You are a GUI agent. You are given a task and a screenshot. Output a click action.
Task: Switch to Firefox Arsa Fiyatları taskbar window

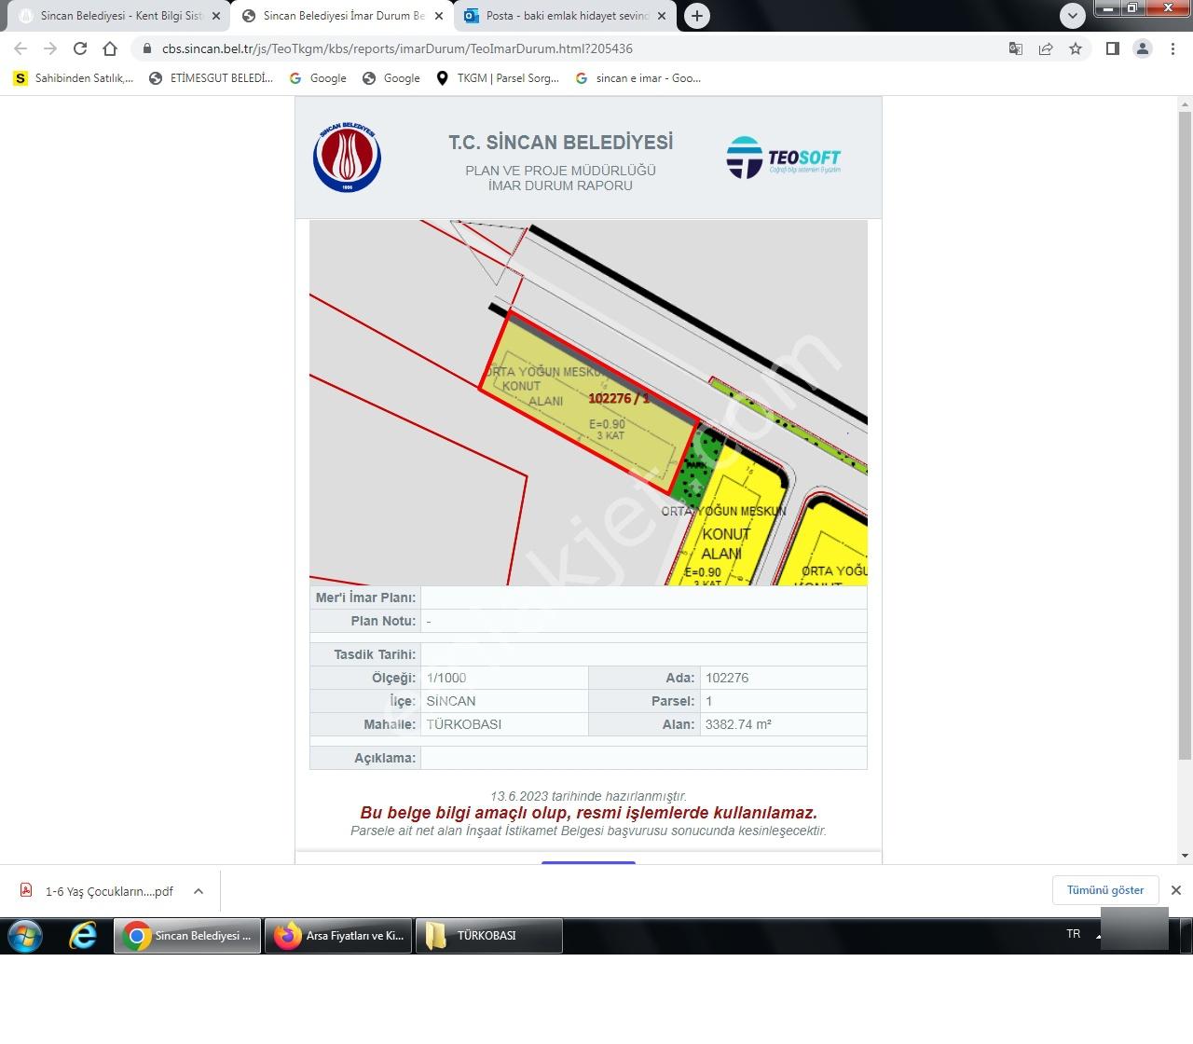[x=338, y=935]
